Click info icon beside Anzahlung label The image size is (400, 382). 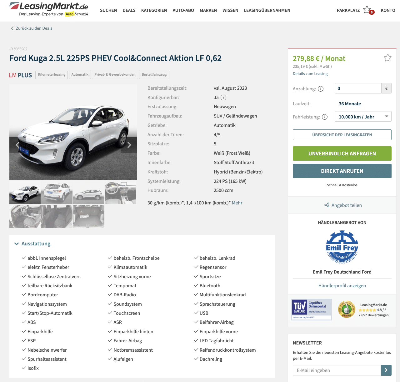coord(321,89)
